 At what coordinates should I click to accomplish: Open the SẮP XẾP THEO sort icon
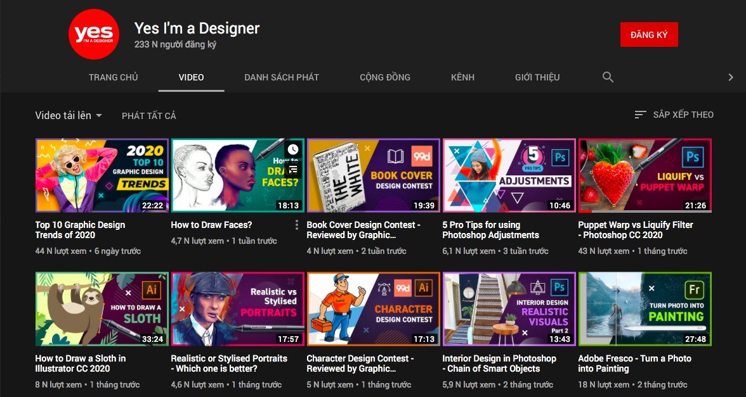(x=641, y=115)
